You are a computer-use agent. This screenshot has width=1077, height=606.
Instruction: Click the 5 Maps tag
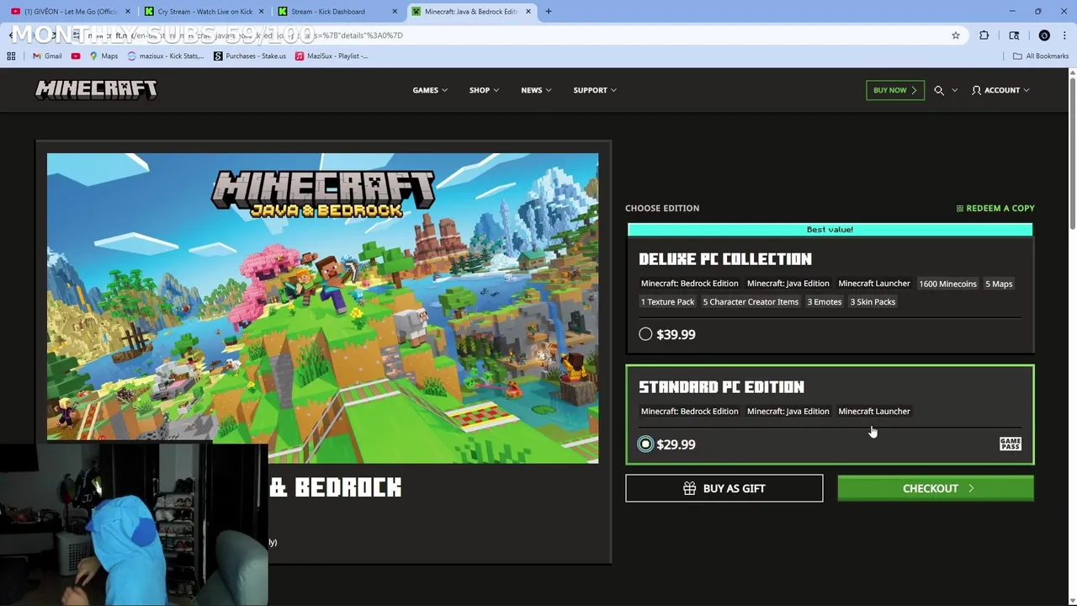click(999, 284)
